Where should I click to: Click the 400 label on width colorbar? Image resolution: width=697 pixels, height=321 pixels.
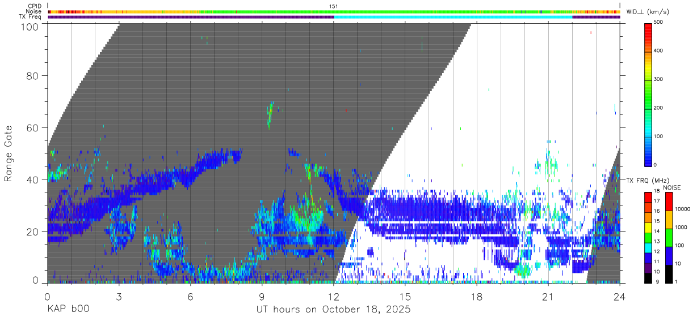pyautogui.click(x=659, y=51)
